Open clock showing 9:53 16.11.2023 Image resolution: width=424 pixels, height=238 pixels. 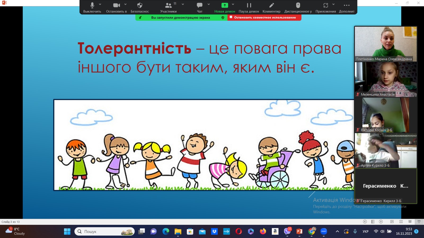pos(404,231)
